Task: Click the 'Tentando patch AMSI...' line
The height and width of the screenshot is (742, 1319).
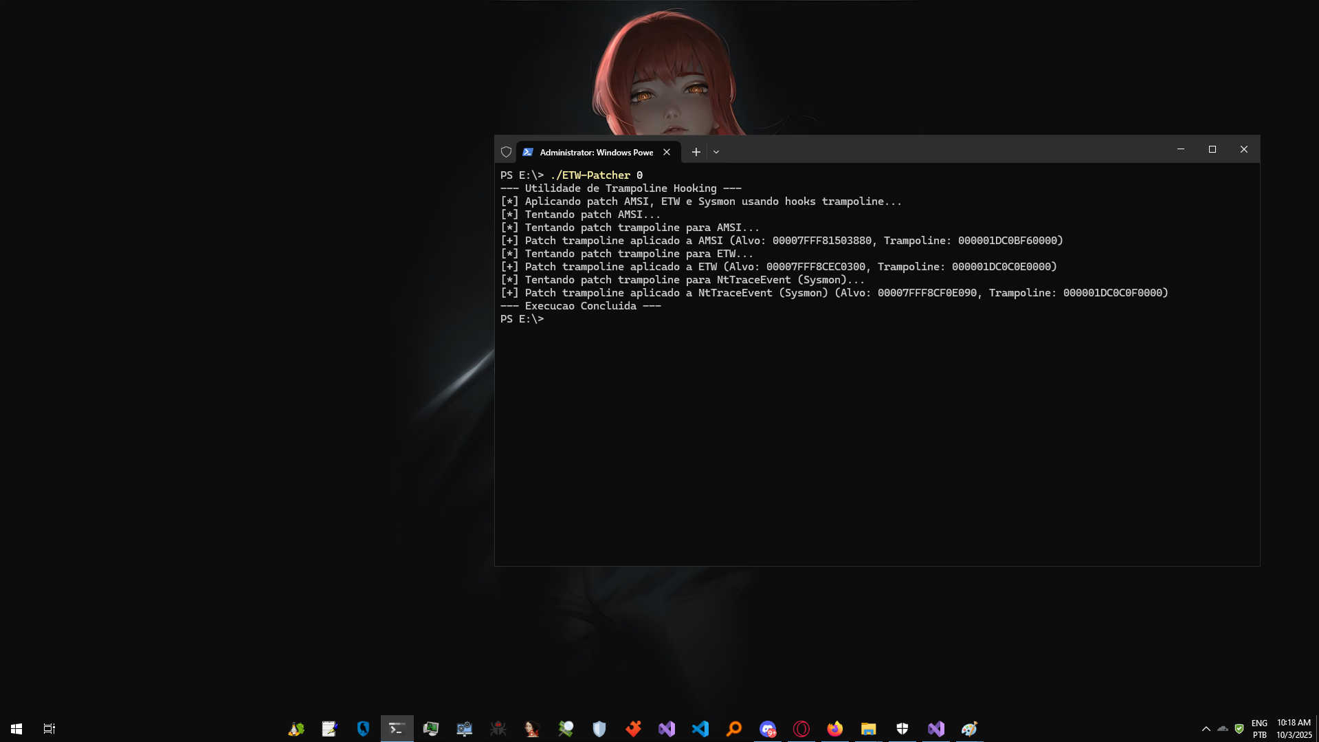Action: coord(580,215)
